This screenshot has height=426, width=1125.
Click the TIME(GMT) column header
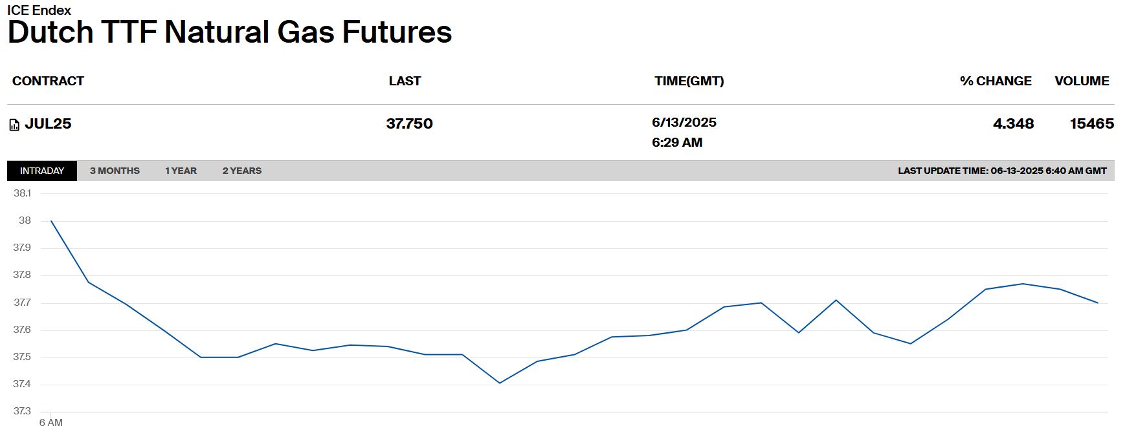click(689, 81)
